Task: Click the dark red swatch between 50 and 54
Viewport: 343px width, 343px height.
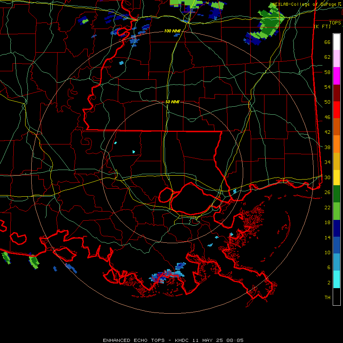Action: 337,93
